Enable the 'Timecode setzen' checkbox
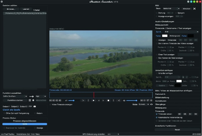This screenshot has height=136, width=202. coord(157,114)
